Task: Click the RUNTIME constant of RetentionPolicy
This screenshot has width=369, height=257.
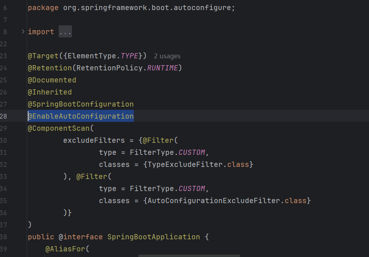Action: point(162,68)
